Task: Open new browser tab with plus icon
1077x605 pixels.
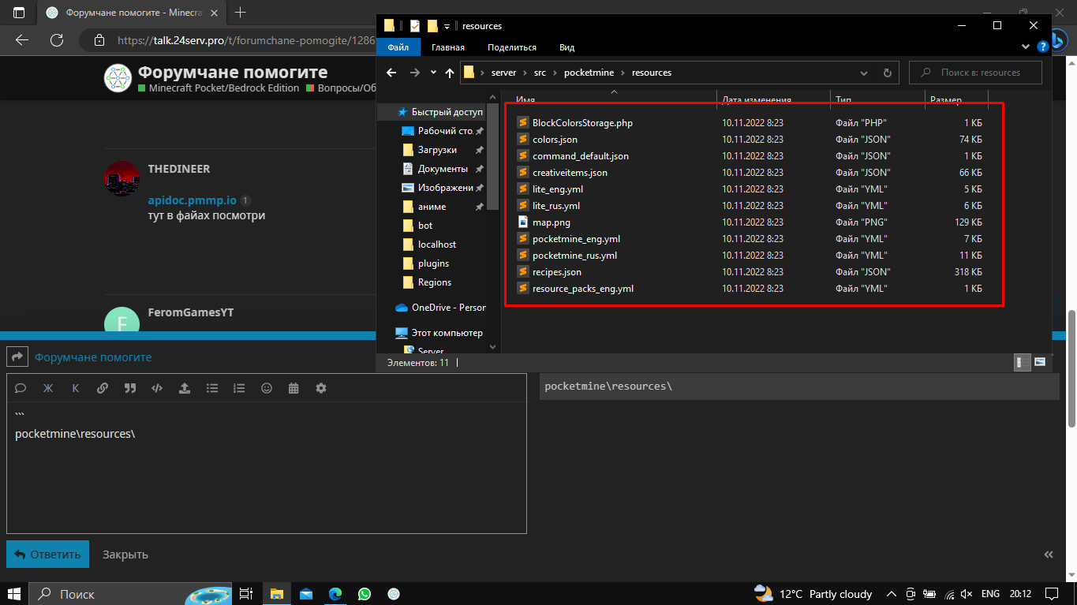Action: pyautogui.click(x=241, y=13)
